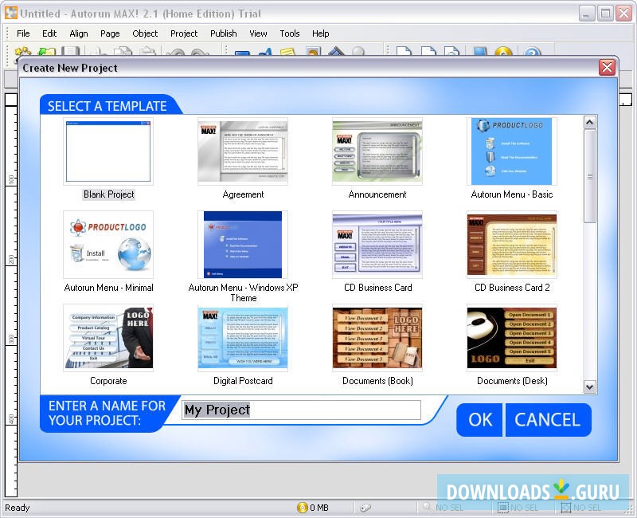Click the New Project star toolbar icon
Viewport: 637px width, 518px height.
23,52
